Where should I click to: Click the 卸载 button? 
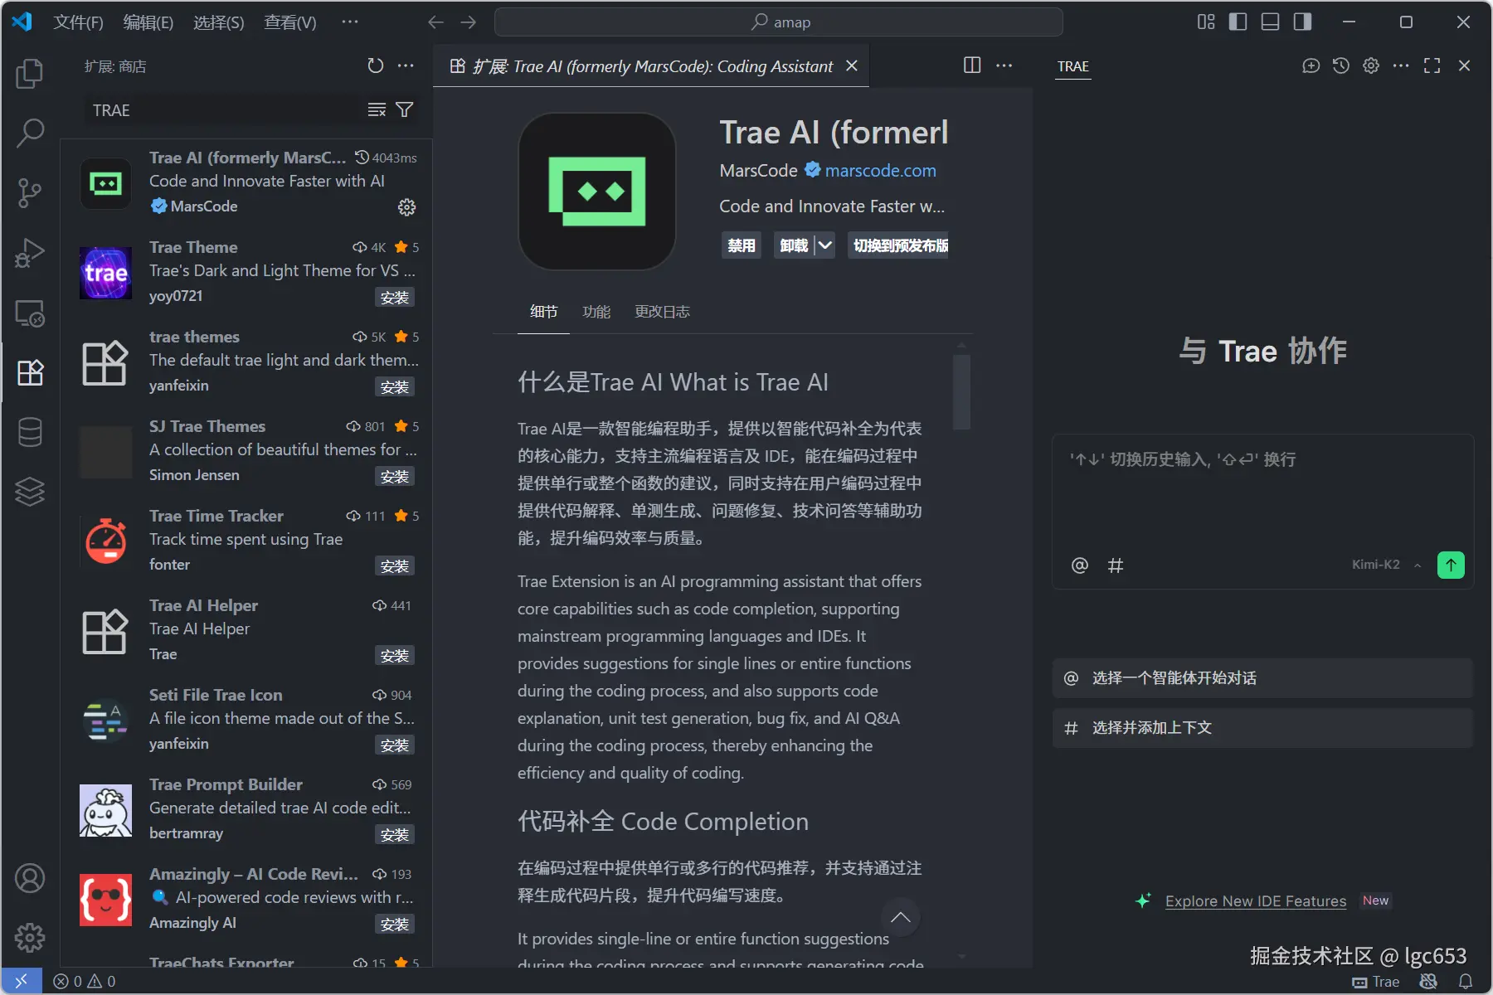click(794, 245)
